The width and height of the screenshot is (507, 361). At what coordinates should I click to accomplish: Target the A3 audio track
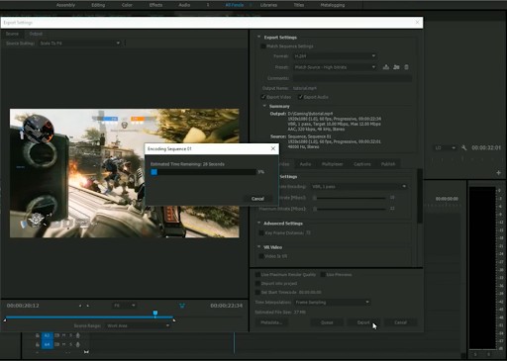tap(47, 335)
